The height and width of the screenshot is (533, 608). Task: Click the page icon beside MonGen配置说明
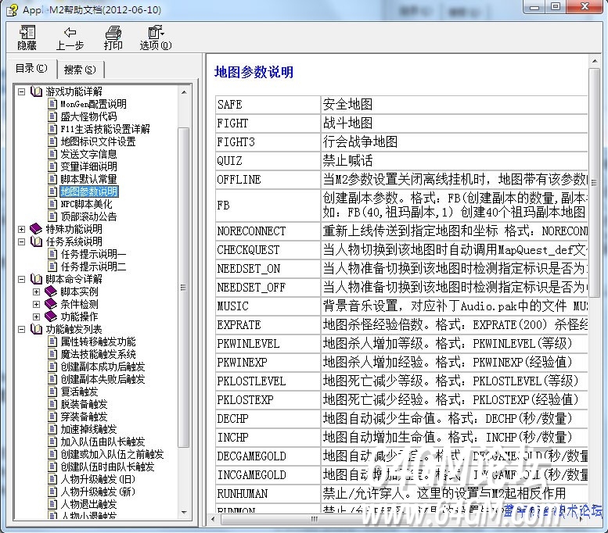(52, 104)
